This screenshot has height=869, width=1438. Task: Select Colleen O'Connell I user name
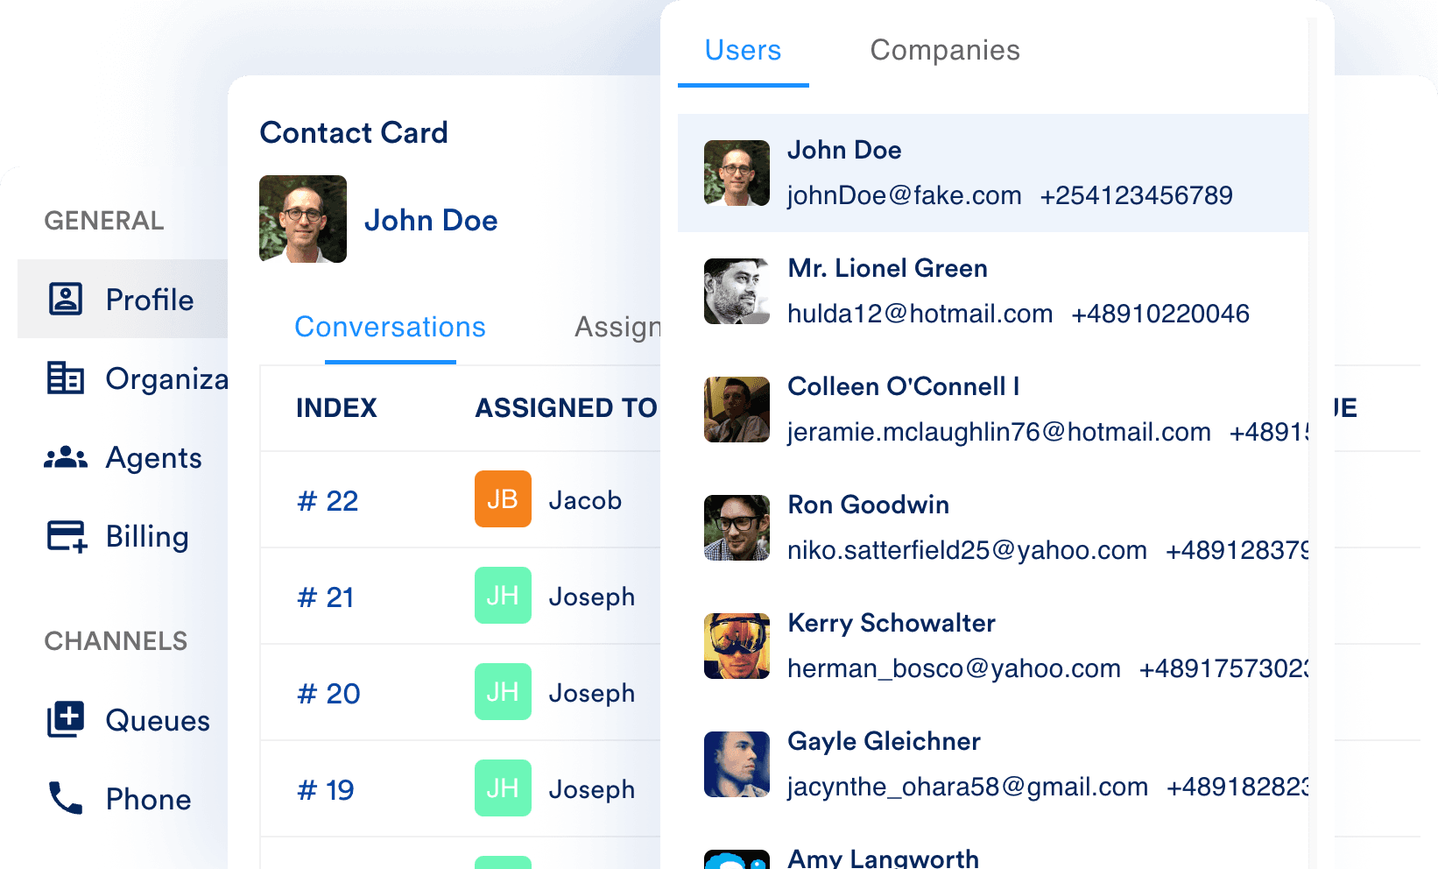(903, 386)
